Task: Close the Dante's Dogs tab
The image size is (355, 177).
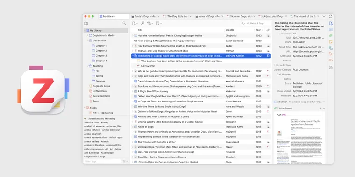Action: pos(158,16)
